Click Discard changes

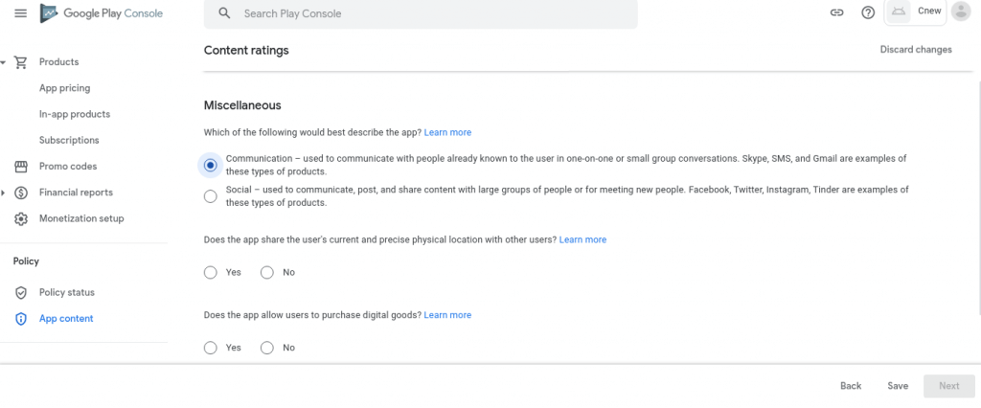click(x=915, y=50)
